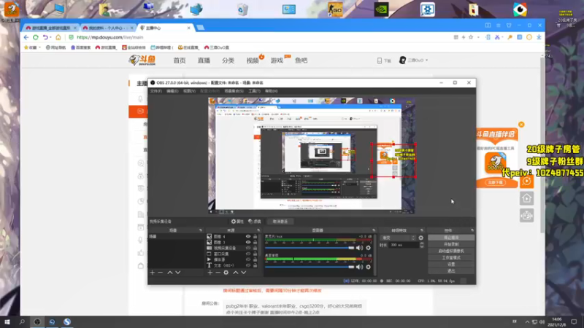The width and height of the screenshot is (584, 328).
Task: Move scene down with arrow icon
Action: pos(178,273)
